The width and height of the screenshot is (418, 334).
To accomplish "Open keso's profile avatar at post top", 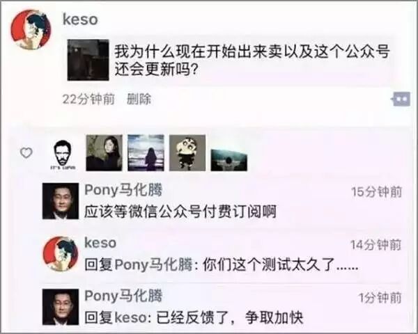I will click(x=31, y=30).
